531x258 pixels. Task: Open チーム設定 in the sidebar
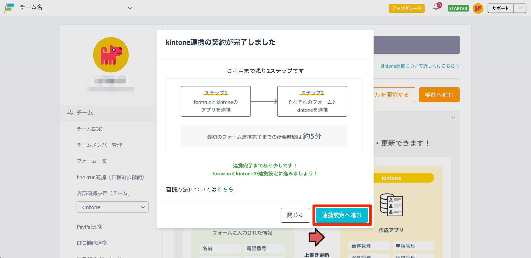[89, 129]
